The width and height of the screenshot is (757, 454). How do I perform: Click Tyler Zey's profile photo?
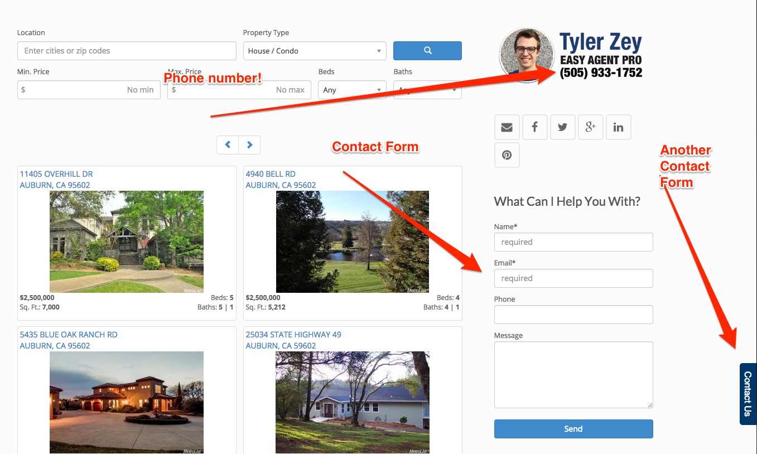[527, 55]
